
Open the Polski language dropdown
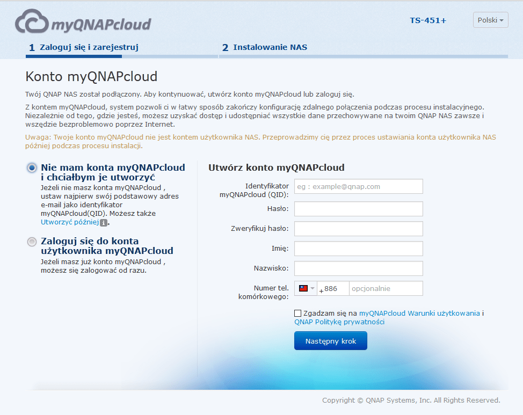[x=490, y=20]
